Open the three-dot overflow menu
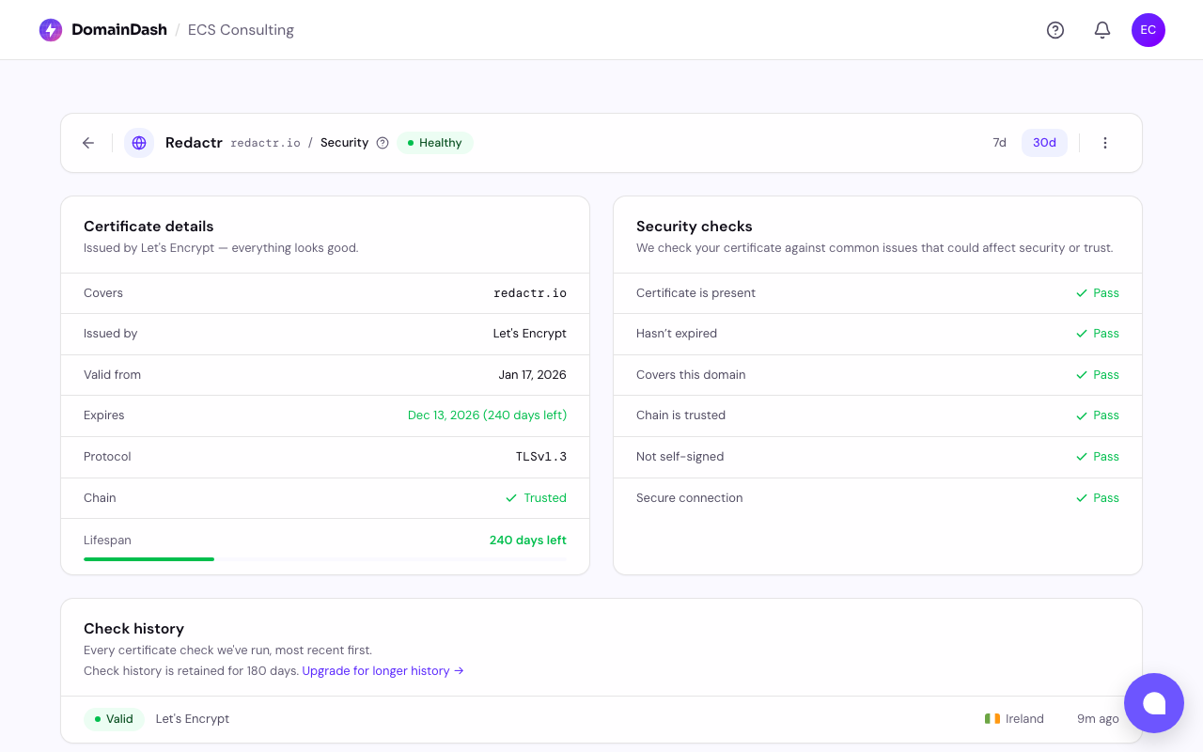The image size is (1203, 752). [1105, 143]
